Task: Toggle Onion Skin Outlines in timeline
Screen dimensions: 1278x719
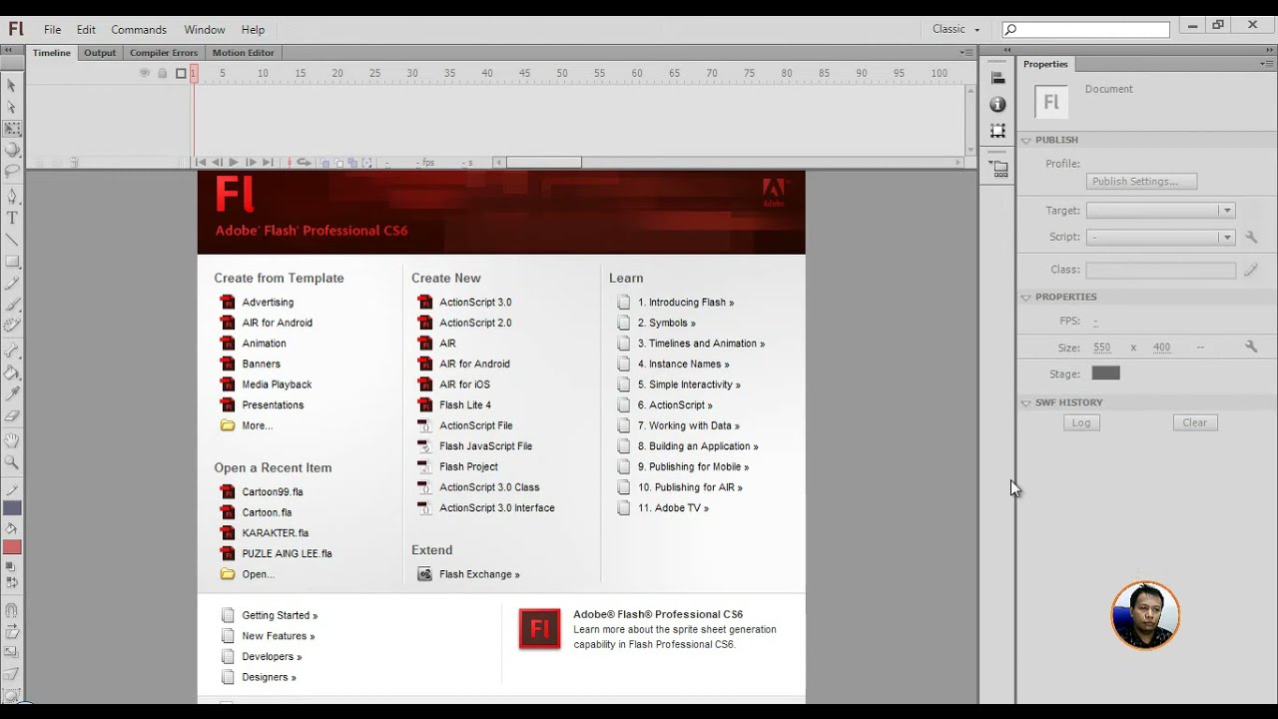Action: click(339, 162)
